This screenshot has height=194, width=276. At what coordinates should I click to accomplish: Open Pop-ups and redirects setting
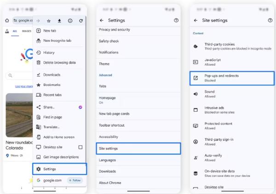coord(232,78)
